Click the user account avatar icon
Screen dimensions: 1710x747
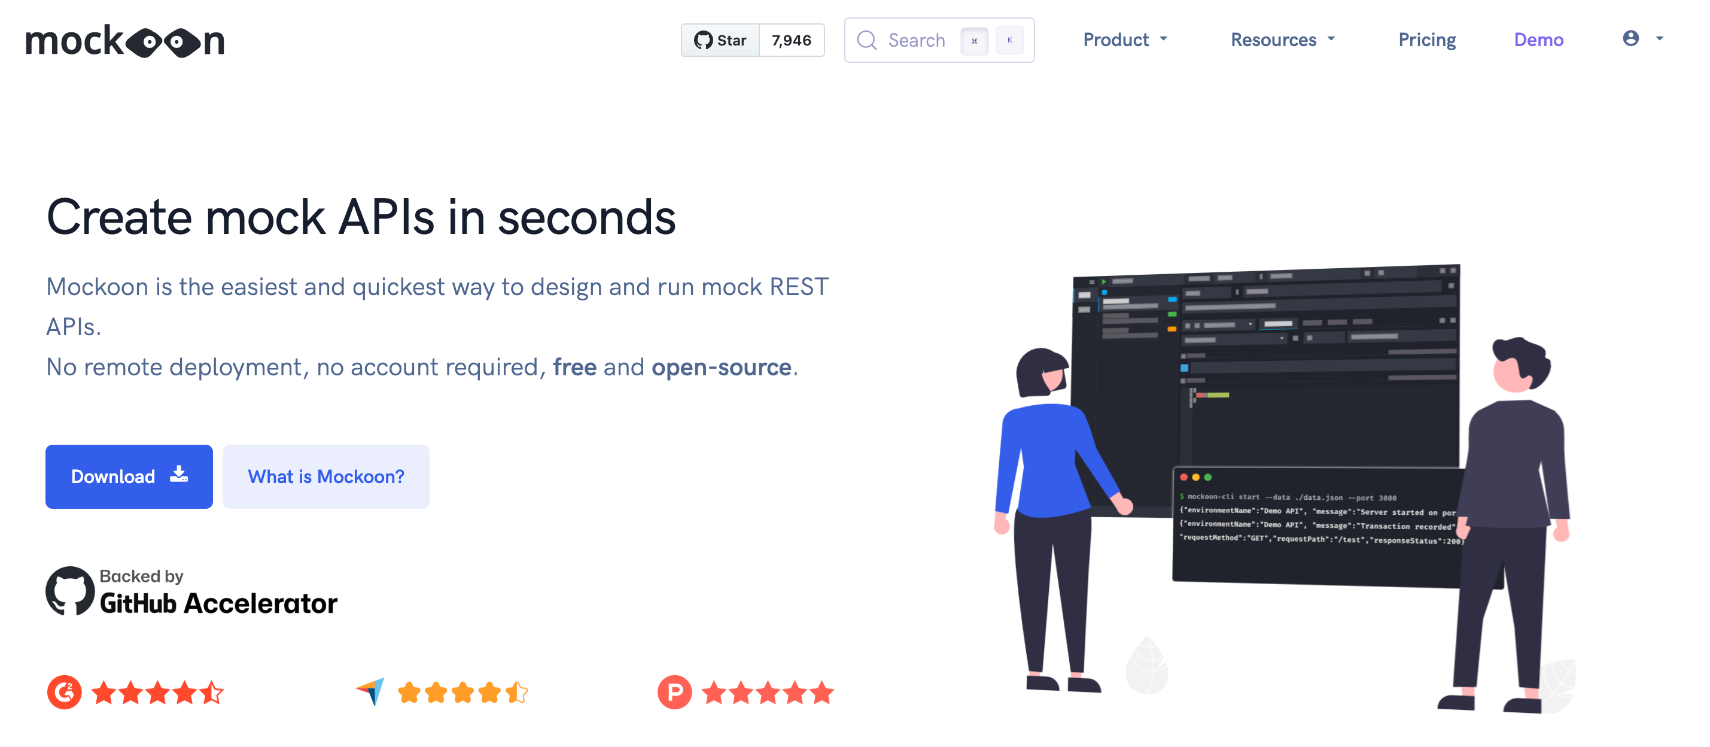(x=1630, y=38)
